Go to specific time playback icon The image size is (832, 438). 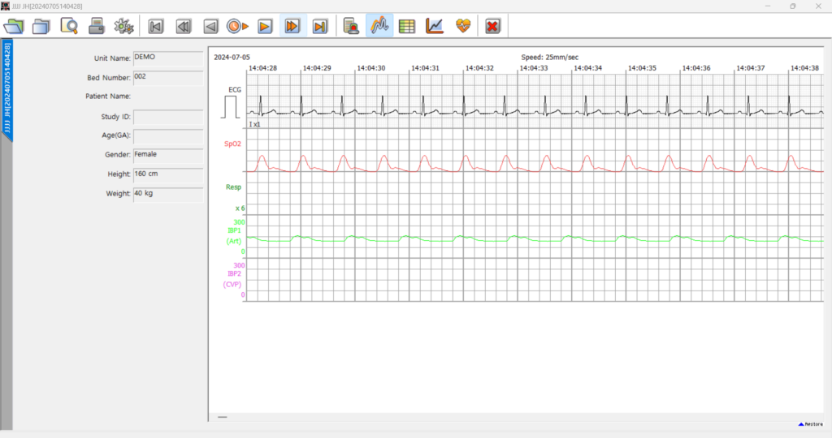pos(237,26)
